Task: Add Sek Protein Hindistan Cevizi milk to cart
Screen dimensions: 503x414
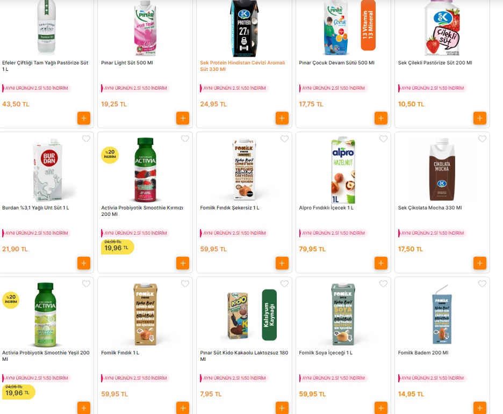Action: 282,118
